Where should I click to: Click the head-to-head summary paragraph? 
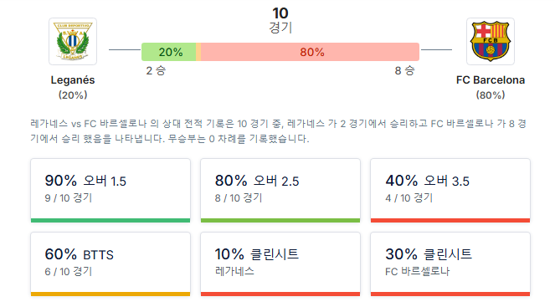(x=278, y=130)
